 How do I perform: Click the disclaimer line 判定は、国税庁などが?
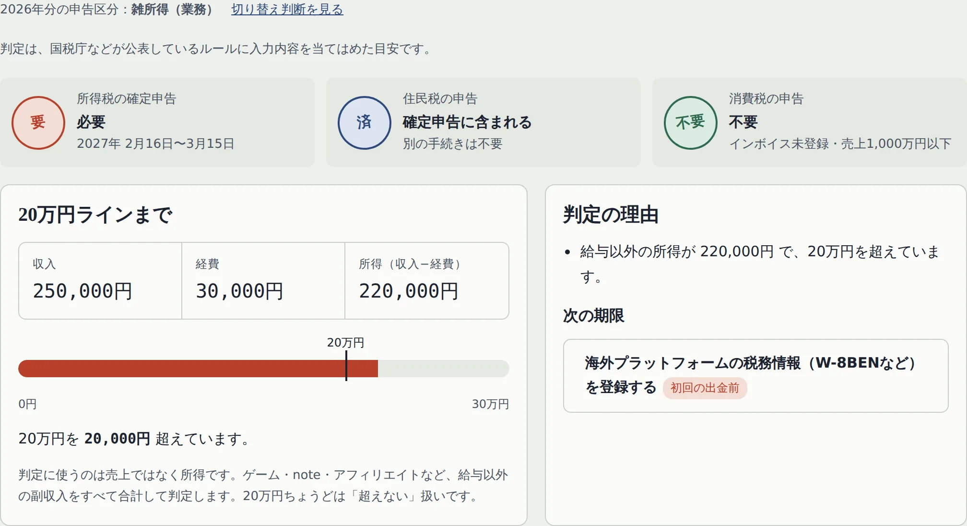pyautogui.click(x=216, y=49)
